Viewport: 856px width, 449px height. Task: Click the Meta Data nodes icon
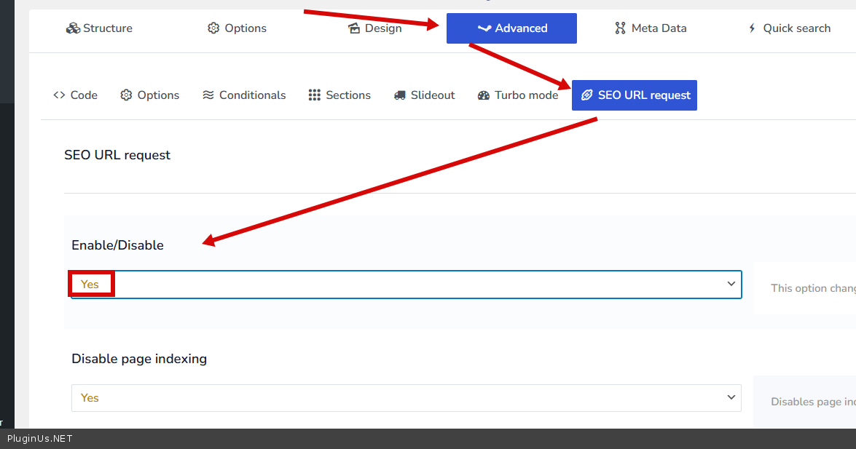[620, 28]
